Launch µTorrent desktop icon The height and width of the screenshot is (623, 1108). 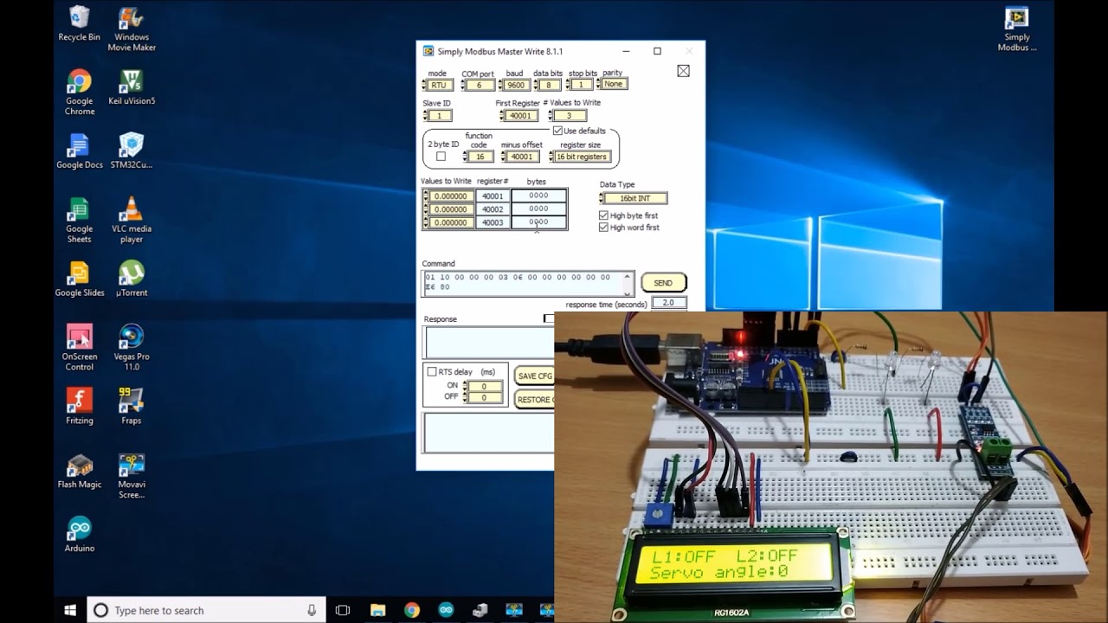[132, 279]
